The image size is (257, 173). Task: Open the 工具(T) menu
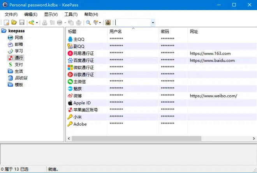[71, 14]
